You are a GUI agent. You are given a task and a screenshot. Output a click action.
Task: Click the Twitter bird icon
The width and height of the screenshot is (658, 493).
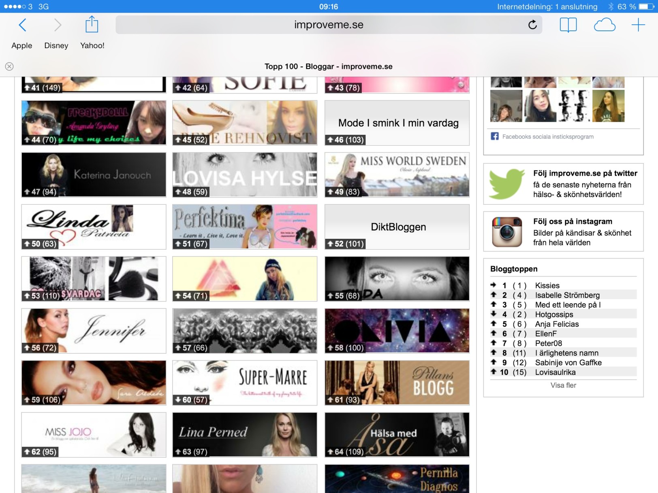click(x=506, y=184)
